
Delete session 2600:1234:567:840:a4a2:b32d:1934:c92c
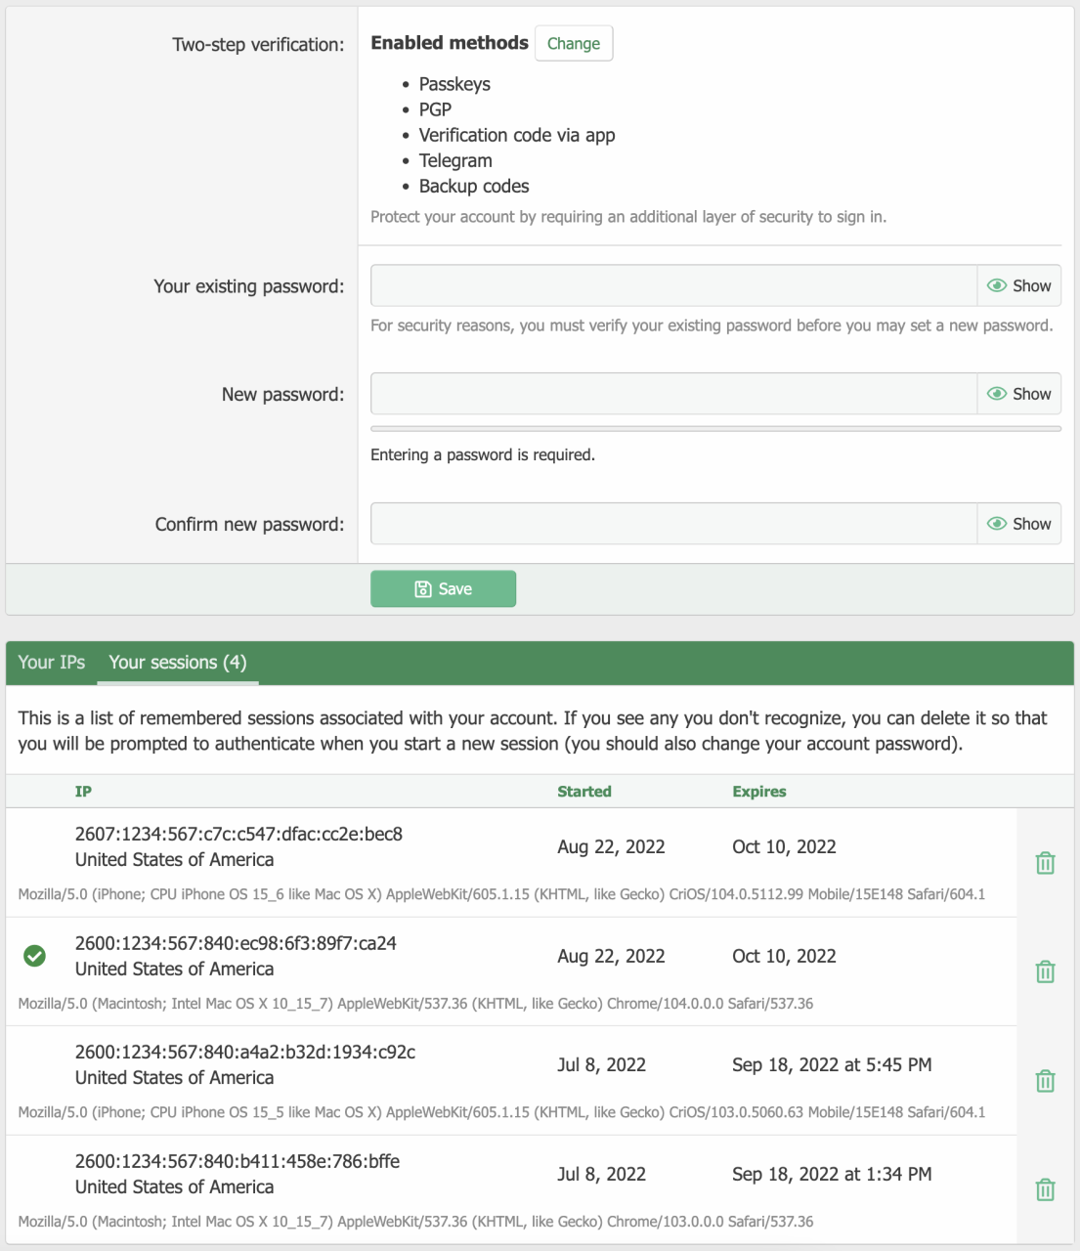tap(1045, 1081)
